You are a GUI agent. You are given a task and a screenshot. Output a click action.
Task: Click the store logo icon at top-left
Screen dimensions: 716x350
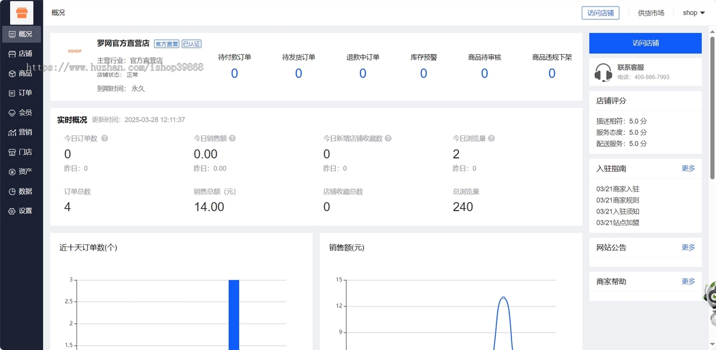[x=21, y=12]
